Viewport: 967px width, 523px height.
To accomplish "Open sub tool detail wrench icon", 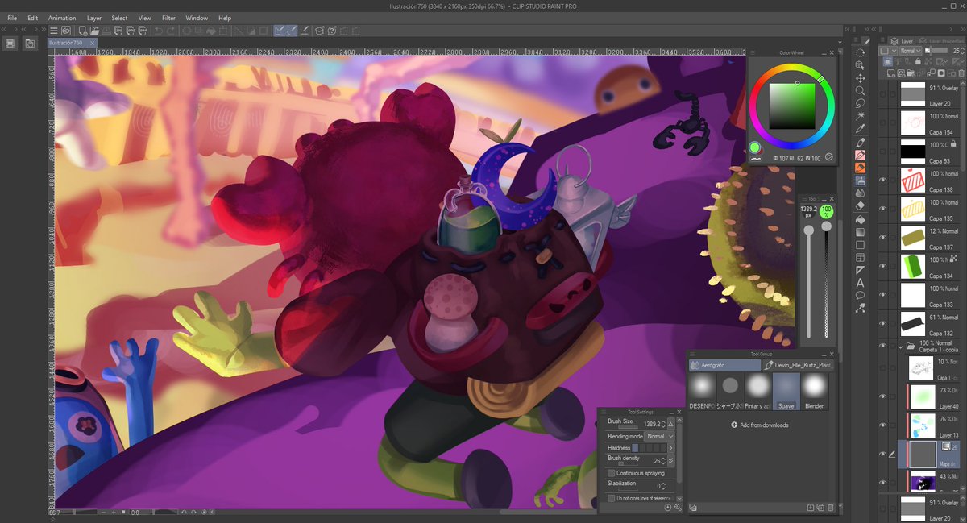I will pos(678,508).
